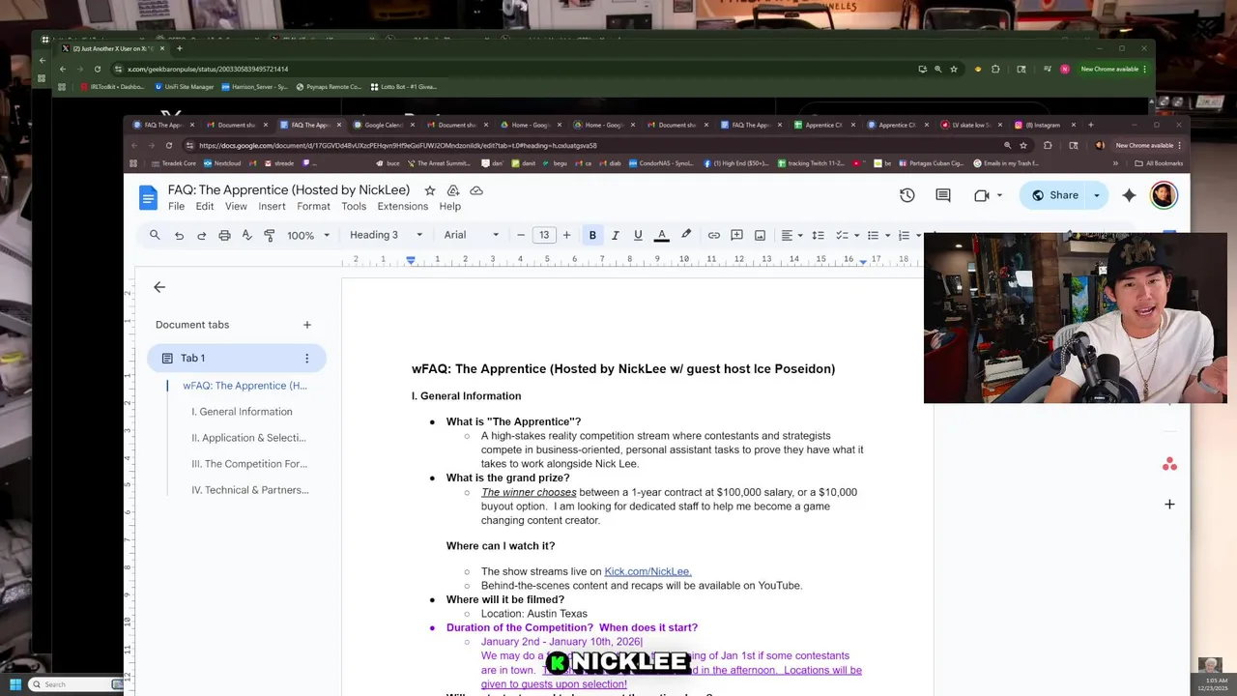
Task: Jump to IV. Technical & Partners outline item
Action: click(x=249, y=490)
